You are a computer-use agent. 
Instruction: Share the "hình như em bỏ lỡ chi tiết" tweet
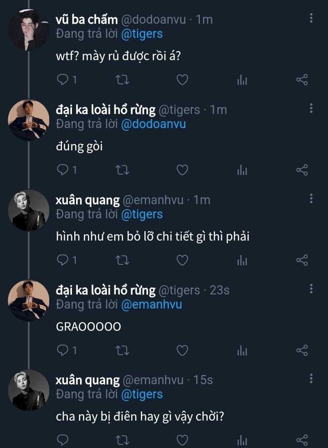coord(302,260)
